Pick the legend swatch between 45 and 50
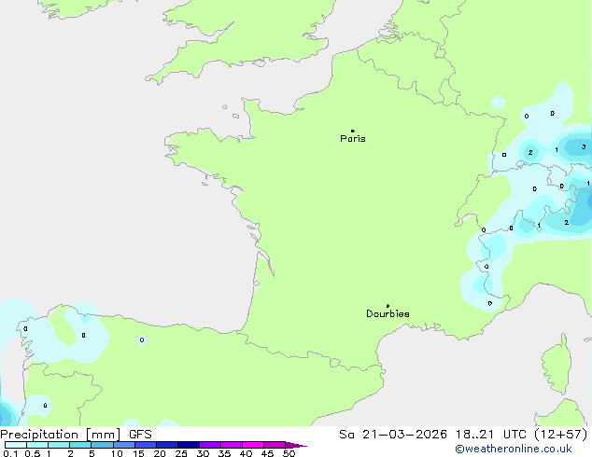This screenshot has width=592, height=457. [x=275, y=445]
